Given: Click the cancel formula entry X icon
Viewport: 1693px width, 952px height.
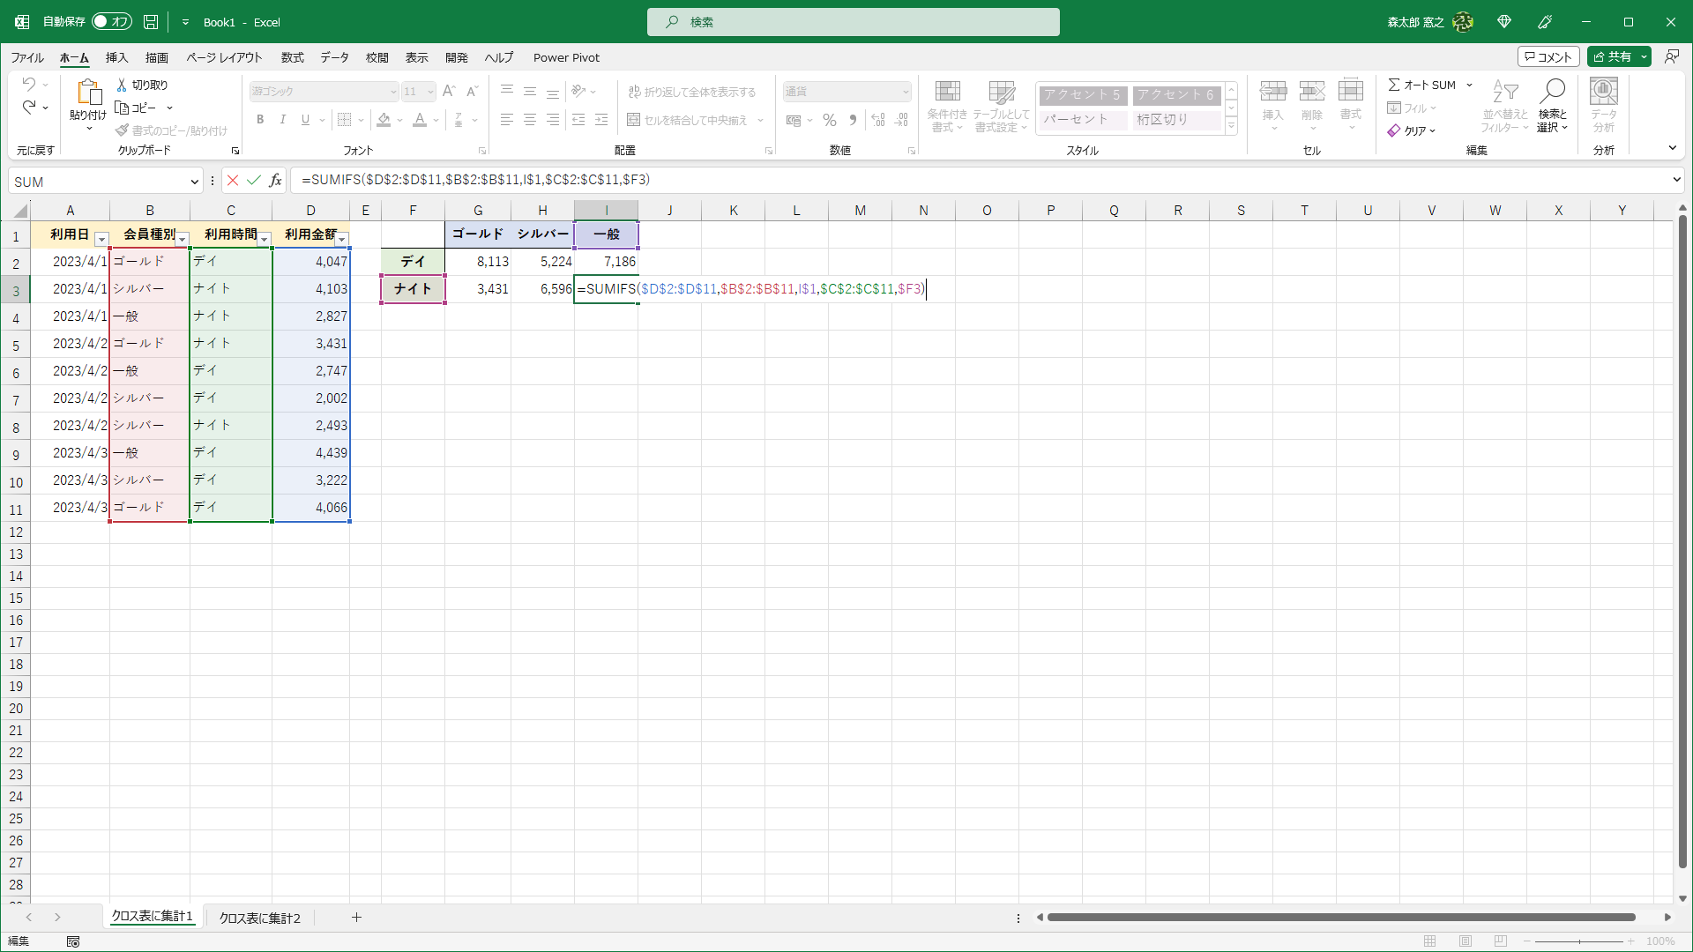Looking at the screenshot, I should 233,181.
